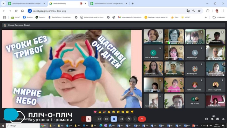Expand video settings arrow beside camera
Image resolution: width=227 pixels, height=128 pixels.
point(95,119)
